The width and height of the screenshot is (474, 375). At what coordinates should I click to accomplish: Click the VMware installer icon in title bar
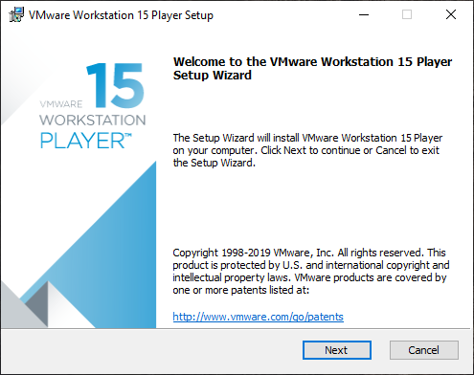(16, 14)
